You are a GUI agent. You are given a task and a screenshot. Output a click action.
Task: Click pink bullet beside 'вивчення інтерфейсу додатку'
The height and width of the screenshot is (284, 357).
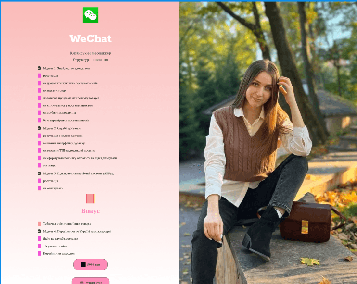[x=39, y=143]
